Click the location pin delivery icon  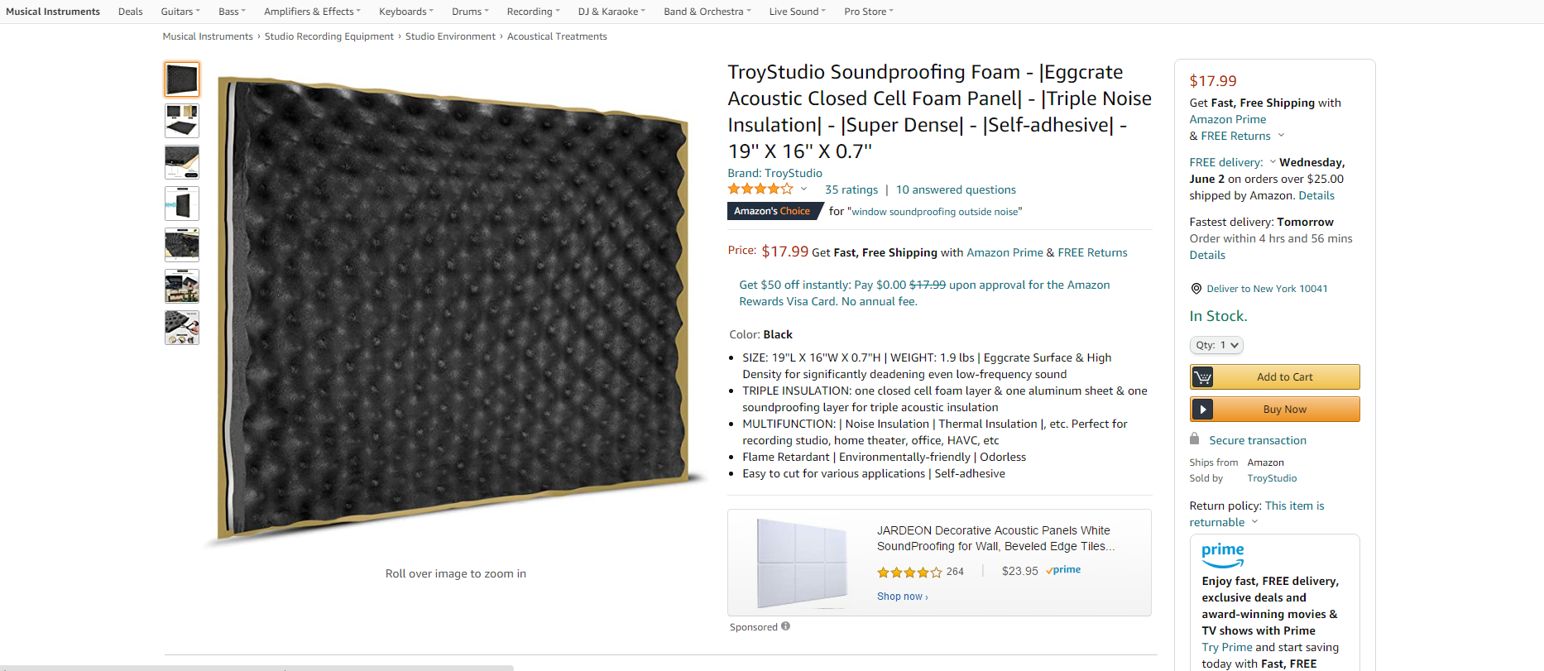[x=1196, y=289]
